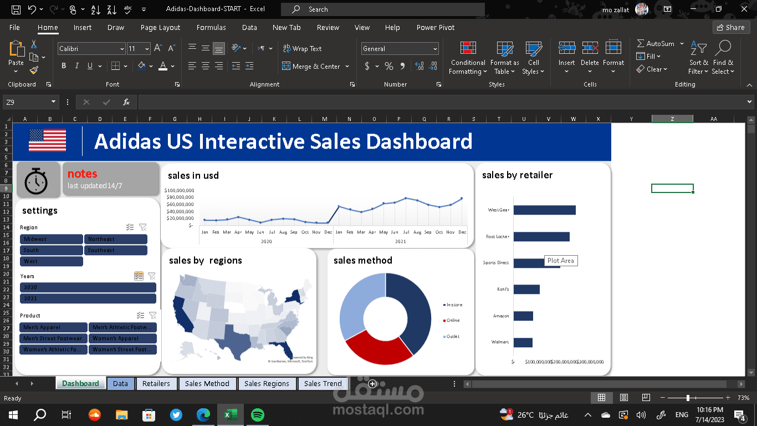Image resolution: width=757 pixels, height=426 pixels.
Task: Clear the Region slicer filter
Action: click(143, 227)
